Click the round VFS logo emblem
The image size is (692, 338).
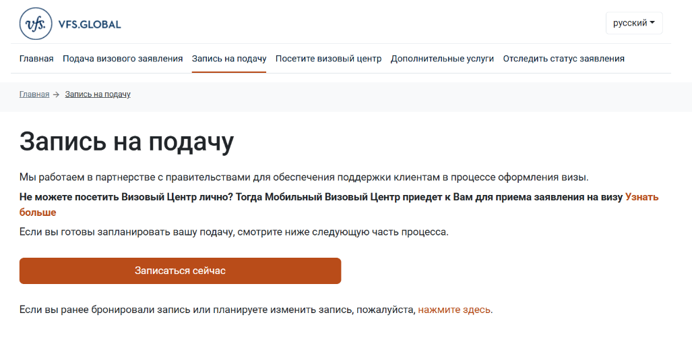[x=36, y=24]
